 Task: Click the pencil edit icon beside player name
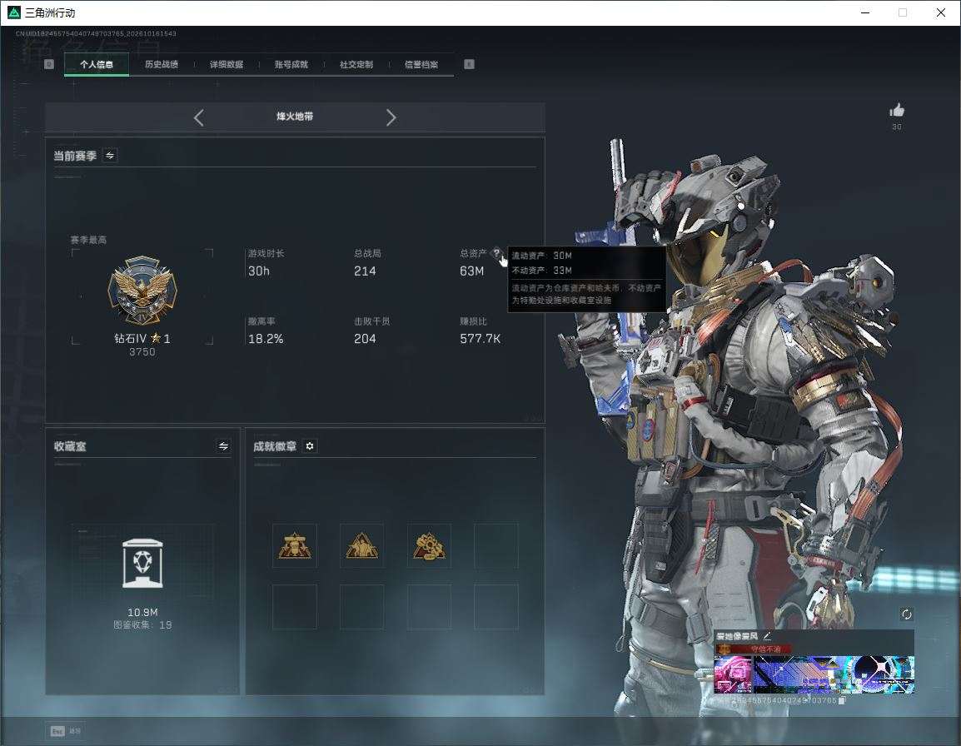767,635
